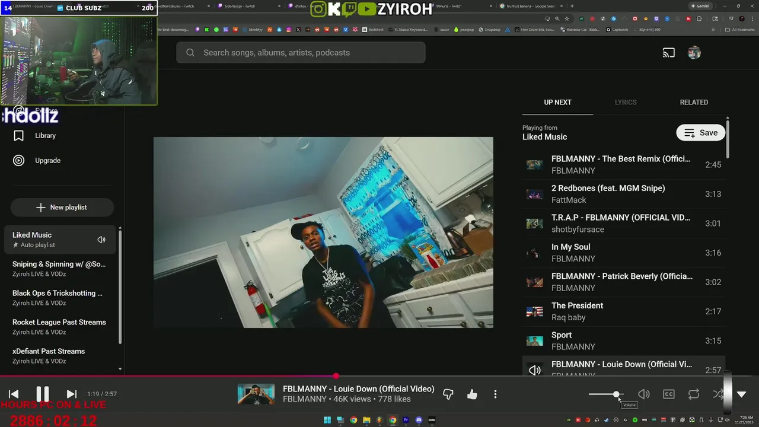This screenshot has height=427, width=759.
Task: Click the Louie Down thumbnail in player bar
Action: (256, 394)
